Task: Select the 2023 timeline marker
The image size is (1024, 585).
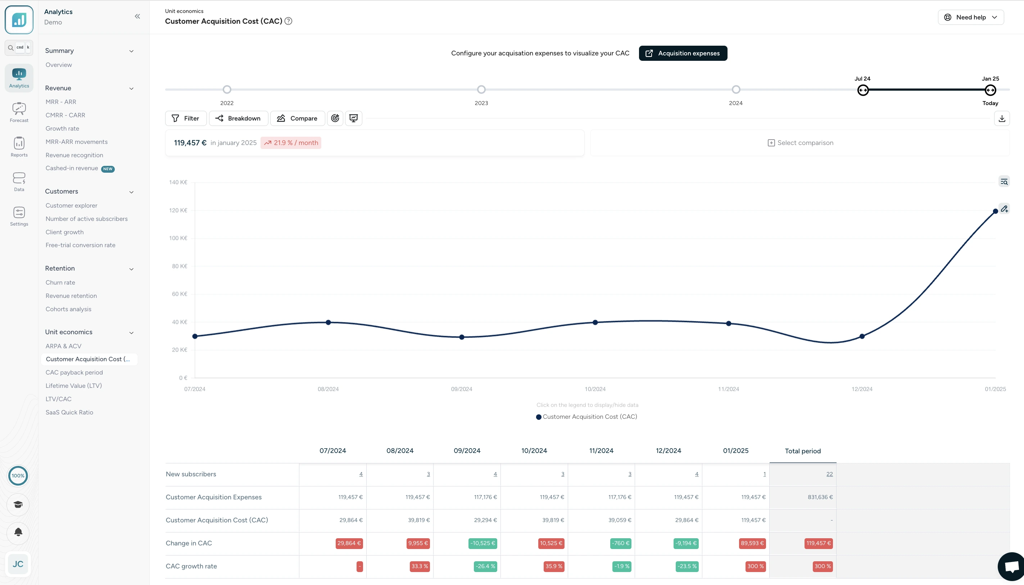Action: [481, 90]
